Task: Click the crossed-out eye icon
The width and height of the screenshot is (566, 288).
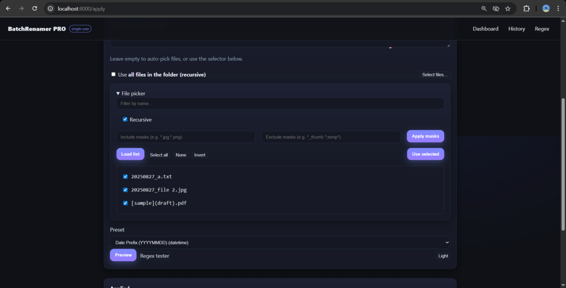Action: 496,8
